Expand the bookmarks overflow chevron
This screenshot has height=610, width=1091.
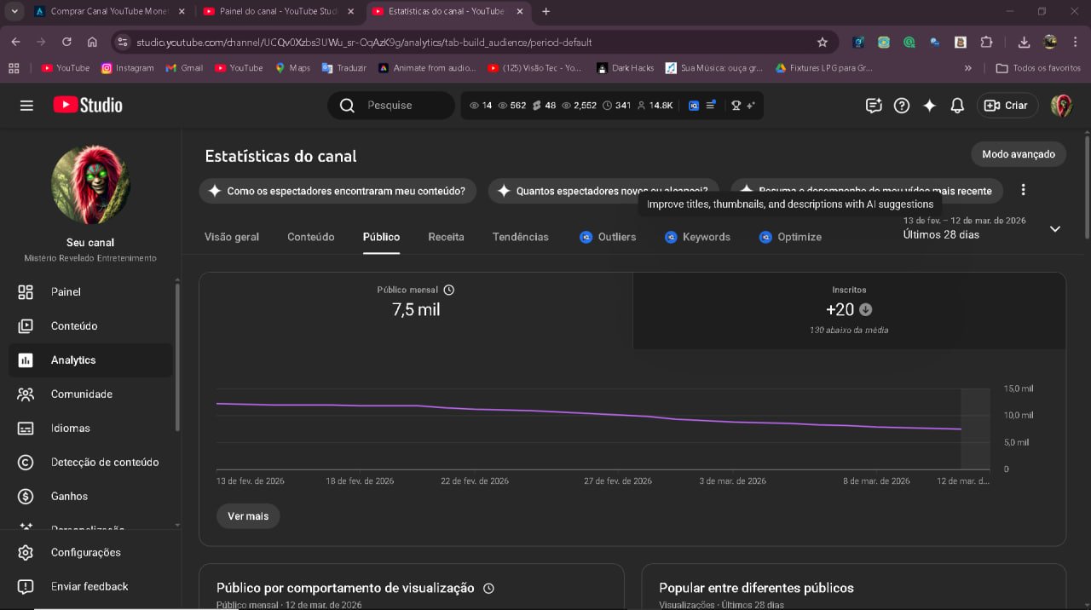[967, 68]
